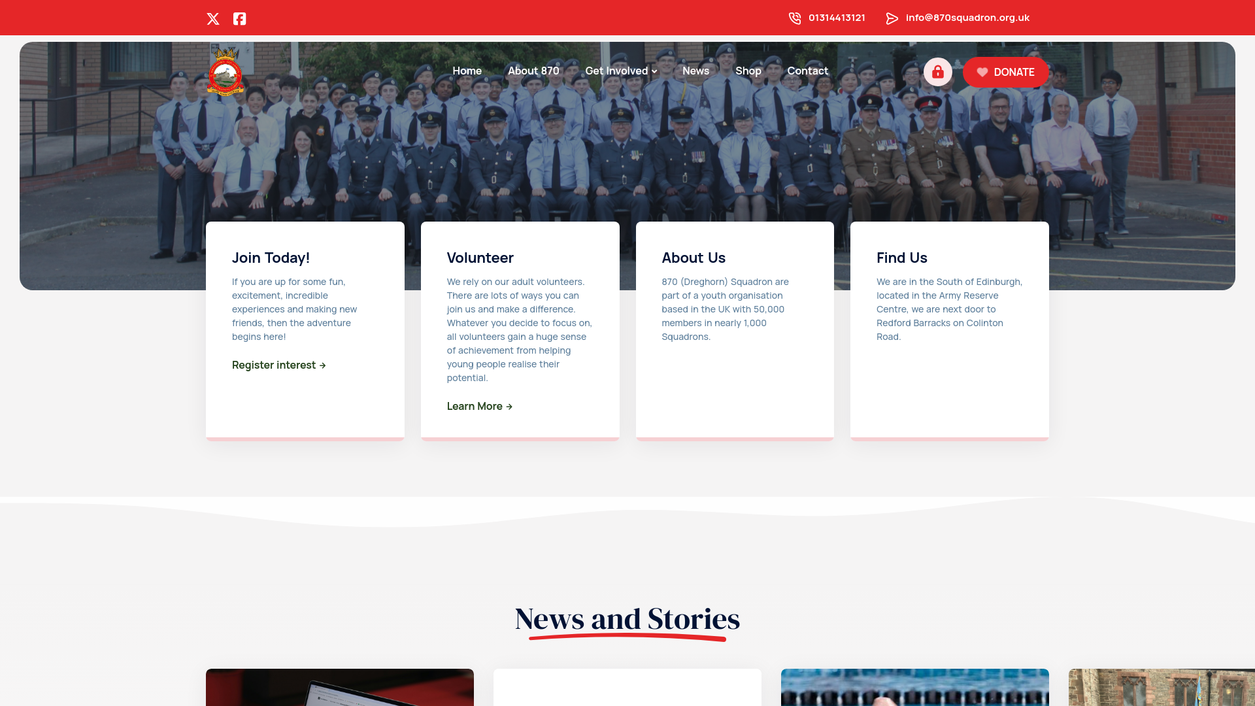Click the 'If you are up for some fun' paragraph
Screen dimensions: 1255x706
[295, 309]
